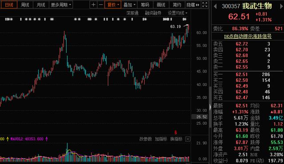This screenshot has width=284, height=164.
Task: Select the 买四 62.48 order row
Action: point(248,92)
